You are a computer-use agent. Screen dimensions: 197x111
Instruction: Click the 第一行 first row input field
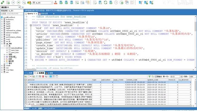(176, 76)
